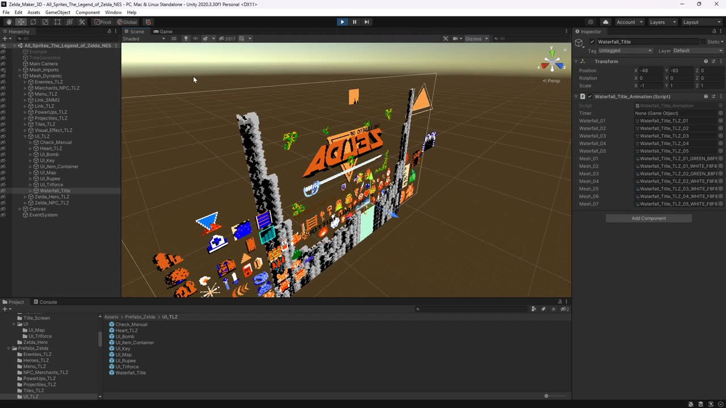726x408 pixels.
Task: Switch to the Game tab
Action: click(x=163, y=31)
